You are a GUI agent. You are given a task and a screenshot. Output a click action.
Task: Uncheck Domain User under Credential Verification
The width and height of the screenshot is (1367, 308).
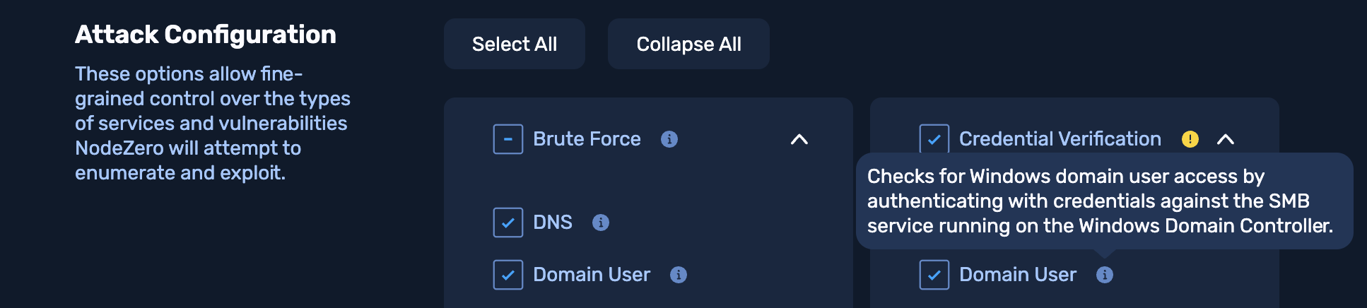(x=934, y=275)
